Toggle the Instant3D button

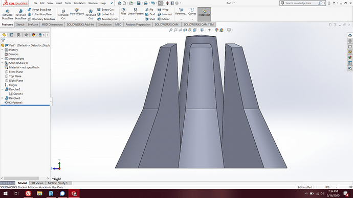tap(204, 14)
